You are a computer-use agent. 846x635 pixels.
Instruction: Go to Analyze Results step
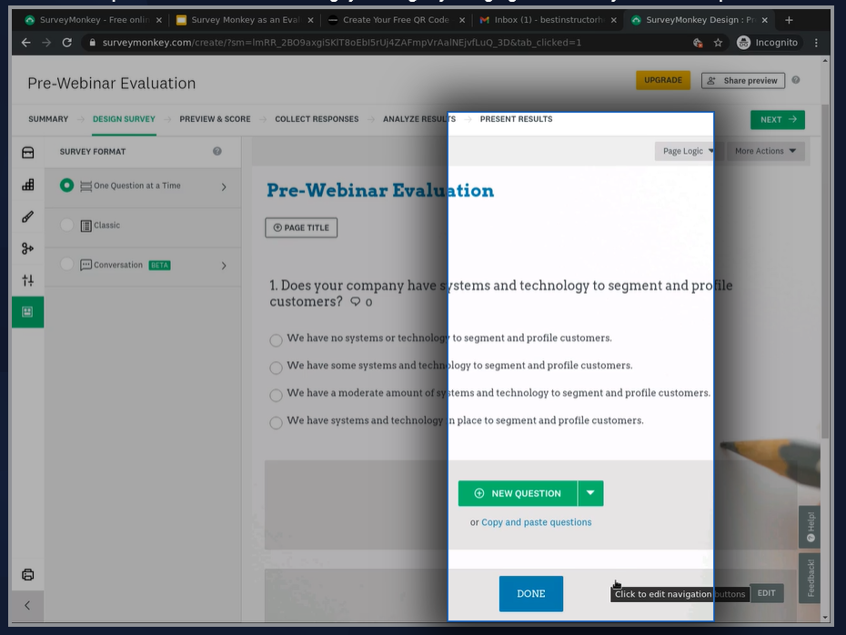pyautogui.click(x=419, y=118)
